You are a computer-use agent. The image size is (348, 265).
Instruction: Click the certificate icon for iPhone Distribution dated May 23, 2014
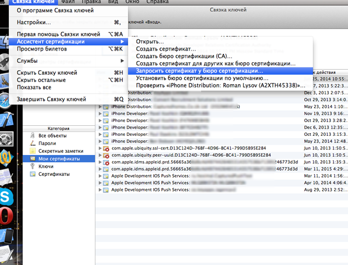click(106, 107)
